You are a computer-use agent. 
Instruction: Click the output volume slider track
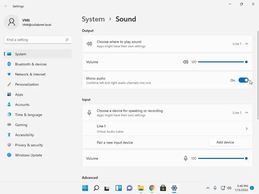(x=220, y=62)
